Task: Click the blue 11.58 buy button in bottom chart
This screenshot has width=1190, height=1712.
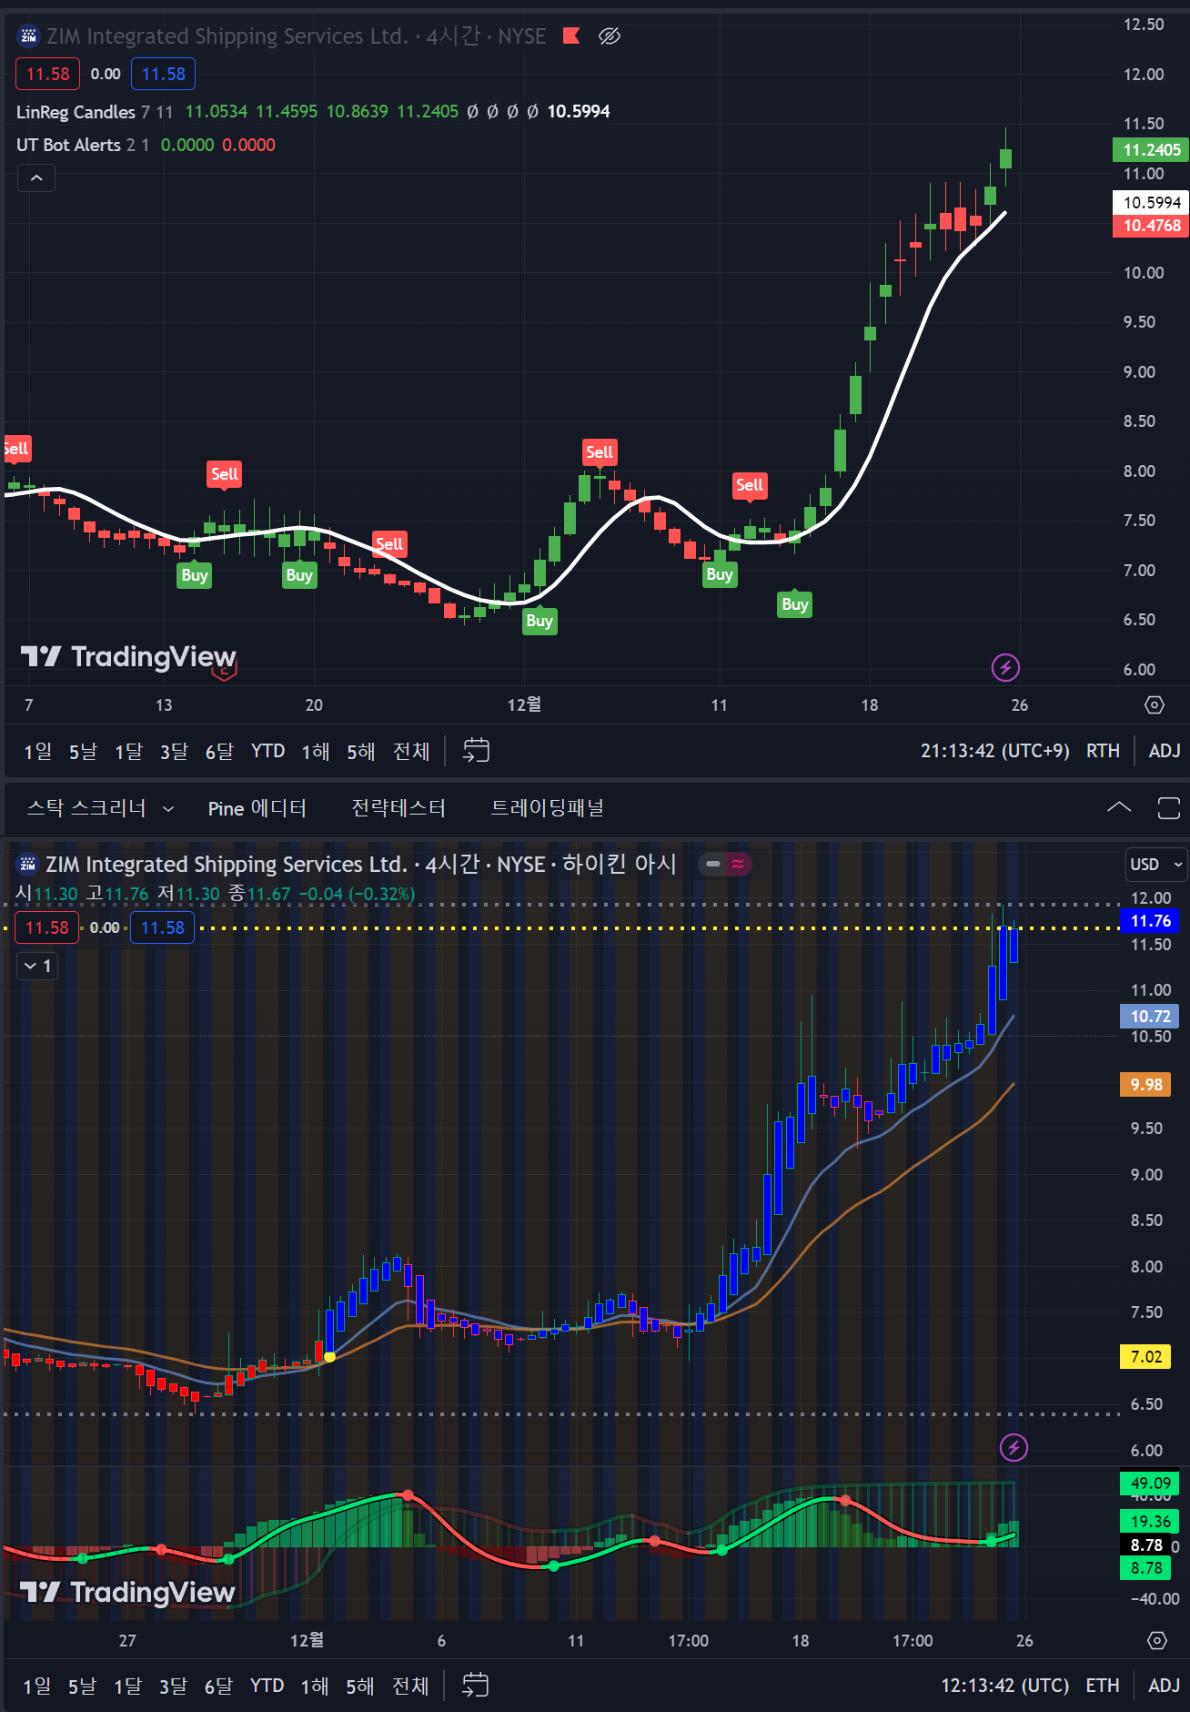Action: pos(163,927)
